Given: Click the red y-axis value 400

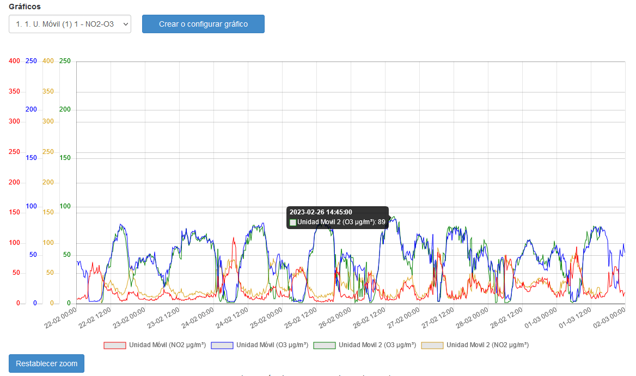Looking at the screenshot, I should (14, 61).
